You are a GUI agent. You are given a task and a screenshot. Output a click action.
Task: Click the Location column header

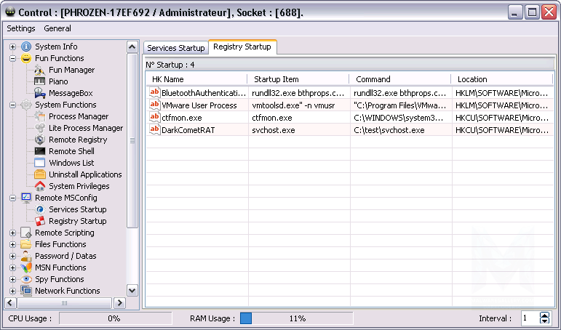pos(502,79)
